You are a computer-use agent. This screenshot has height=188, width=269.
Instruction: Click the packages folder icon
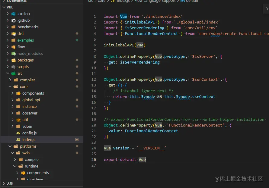(x=13, y=60)
